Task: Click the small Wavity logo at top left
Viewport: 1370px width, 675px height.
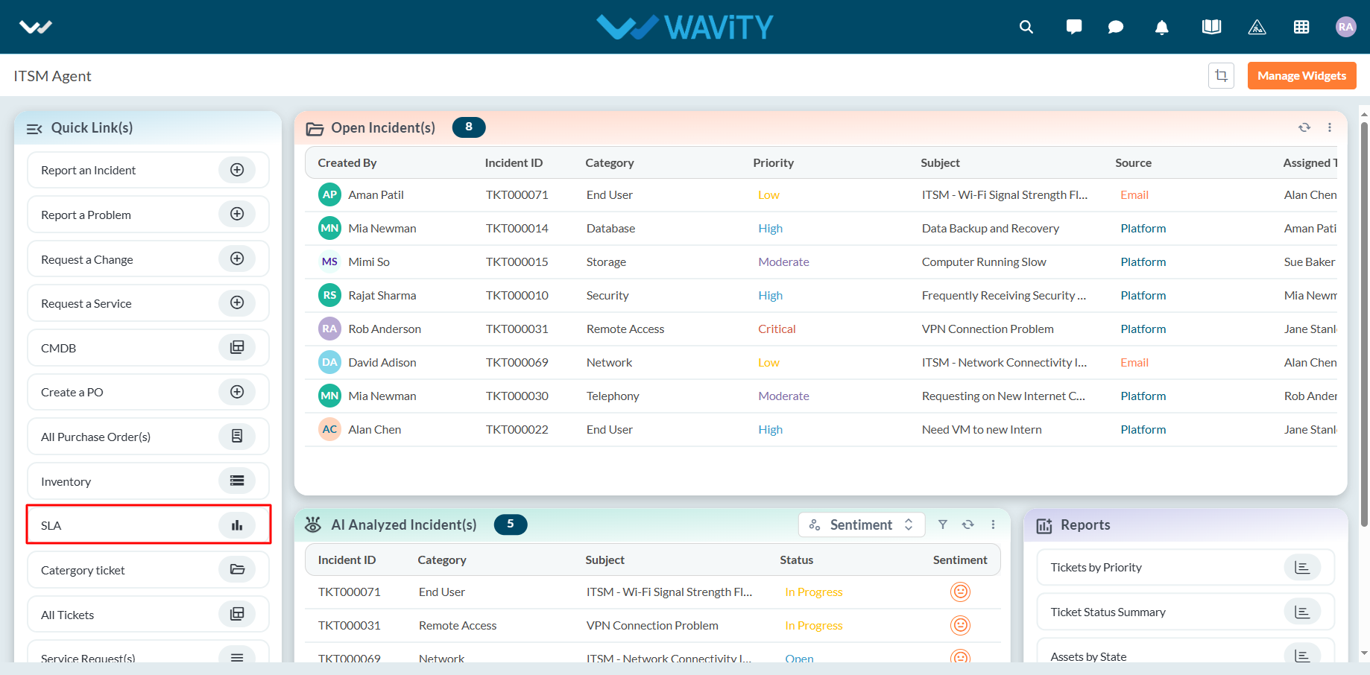Action: click(x=36, y=27)
